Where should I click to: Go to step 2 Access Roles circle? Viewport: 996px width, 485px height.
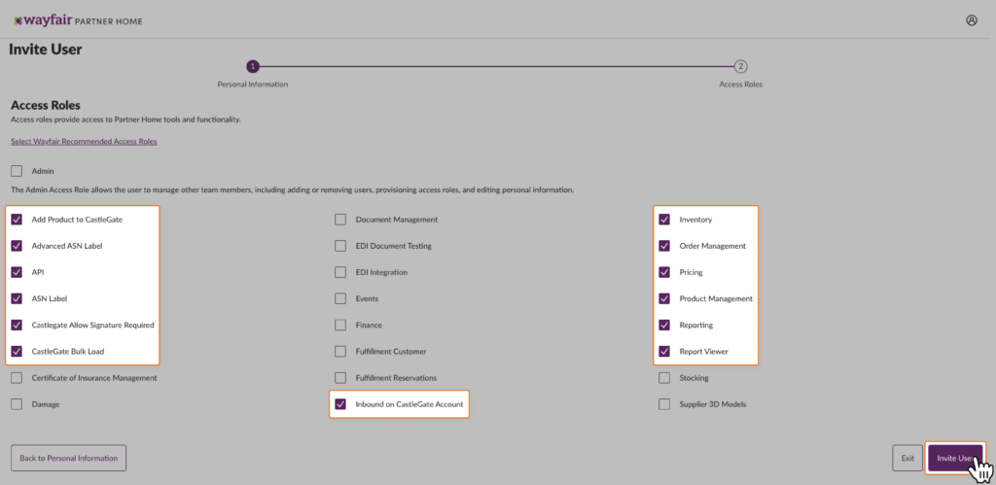click(x=740, y=66)
